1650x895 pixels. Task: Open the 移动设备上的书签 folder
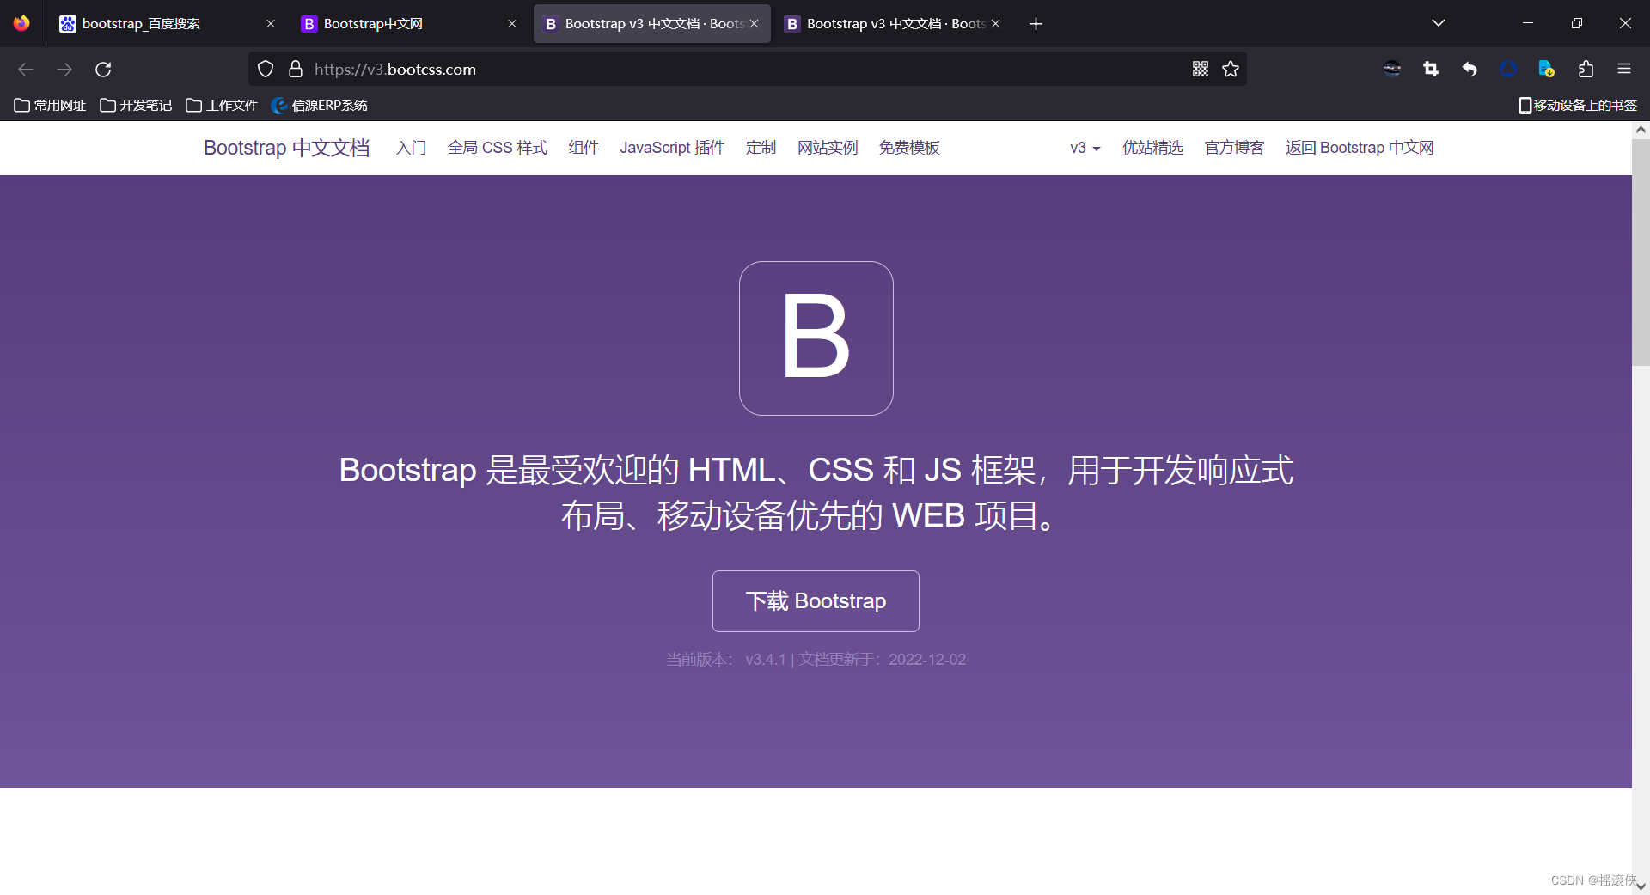[1578, 105]
